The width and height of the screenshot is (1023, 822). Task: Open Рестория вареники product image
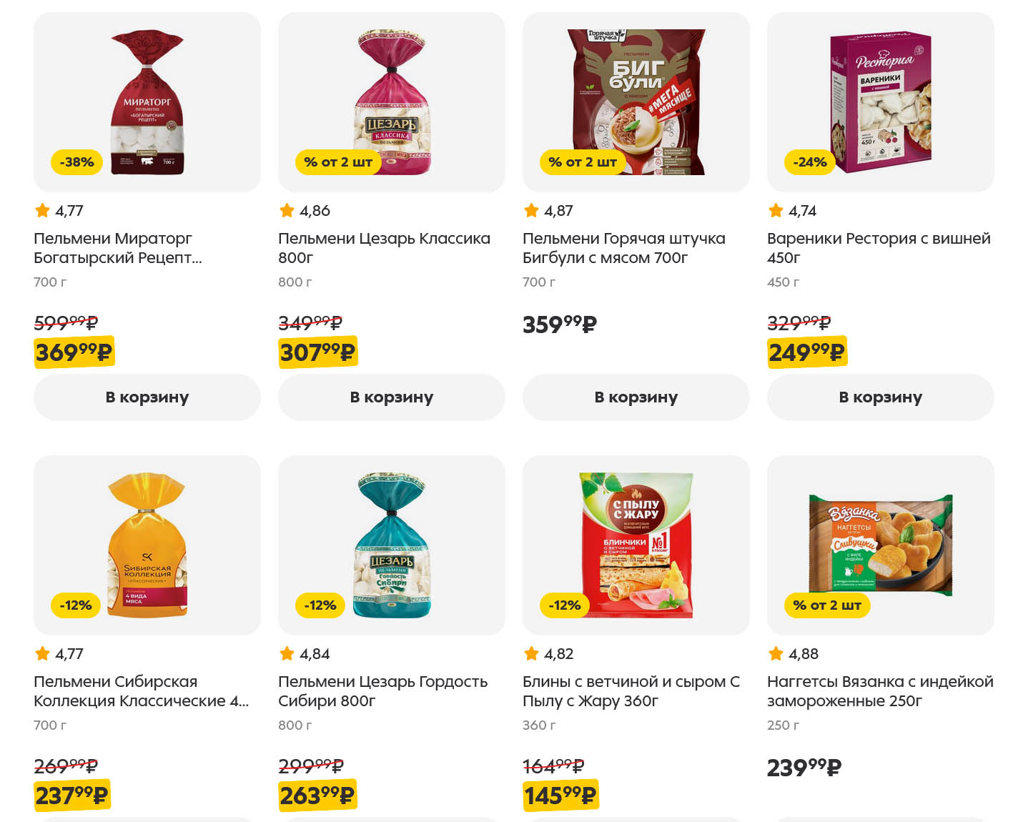[881, 101]
